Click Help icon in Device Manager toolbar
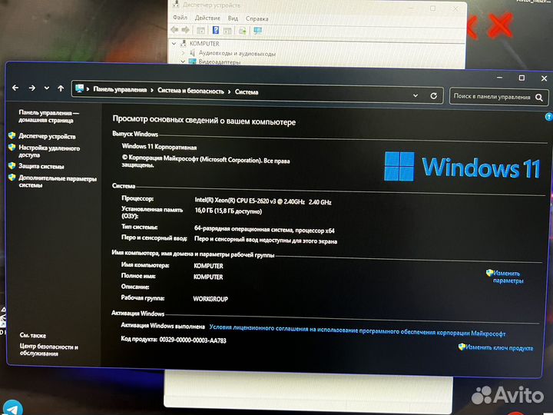553x415 pixels. pos(216,30)
